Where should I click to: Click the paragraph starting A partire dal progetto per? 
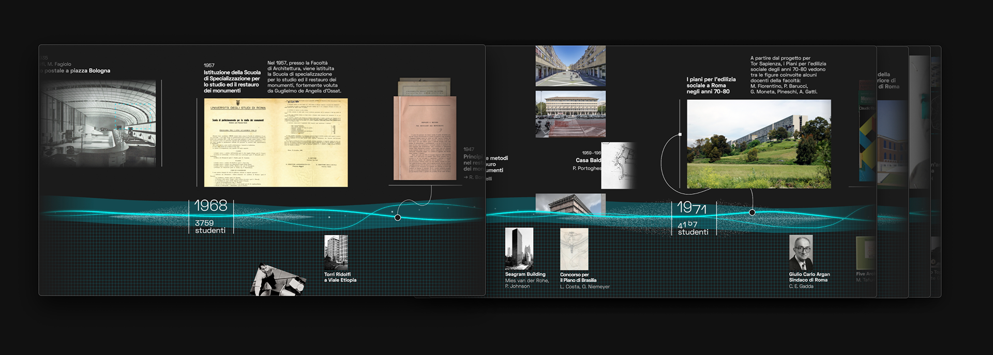[x=788, y=75]
